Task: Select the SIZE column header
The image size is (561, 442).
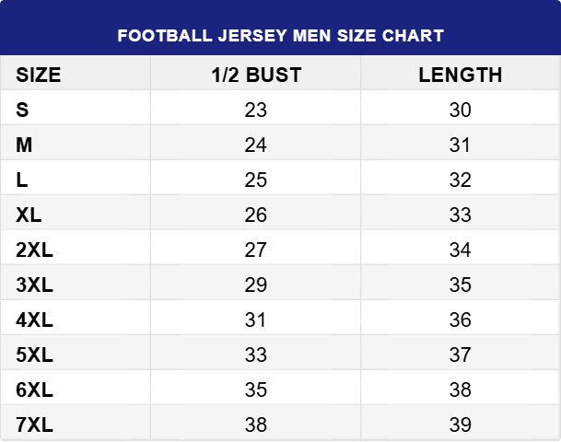Action: [39, 76]
